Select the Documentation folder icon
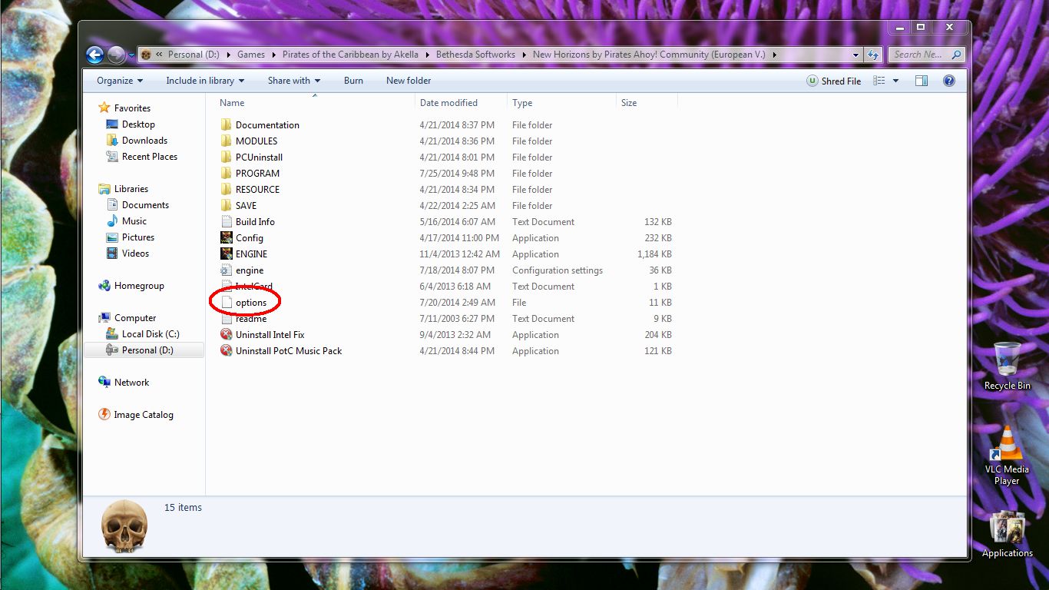The image size is (1049, 590). 226,125
